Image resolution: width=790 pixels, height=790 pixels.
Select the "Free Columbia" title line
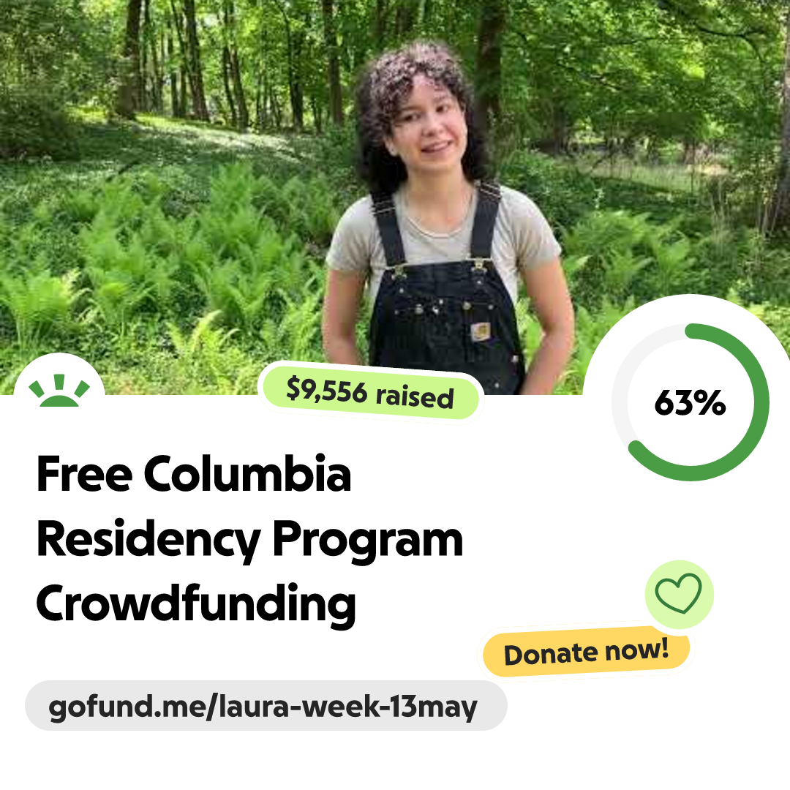click(193, 473)
